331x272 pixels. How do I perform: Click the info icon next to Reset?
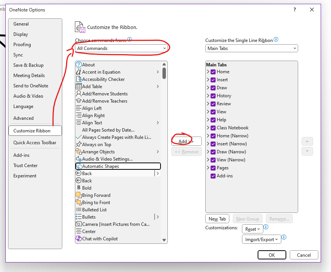pos(266,227)
